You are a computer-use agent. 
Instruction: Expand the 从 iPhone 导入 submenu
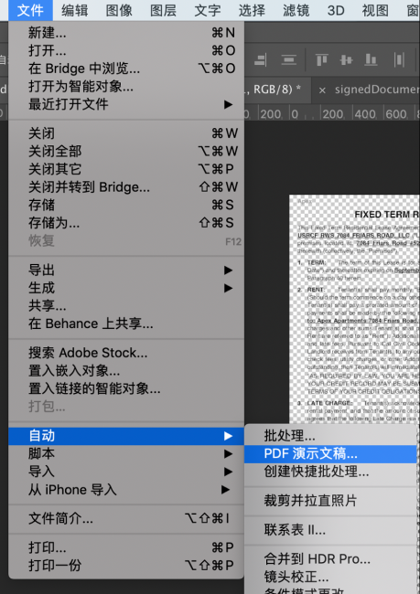126,490
